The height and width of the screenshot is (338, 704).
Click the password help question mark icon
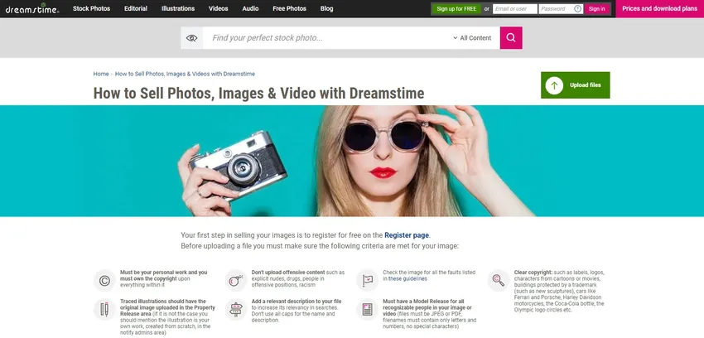pyautogui.click(x=577, y=9)
